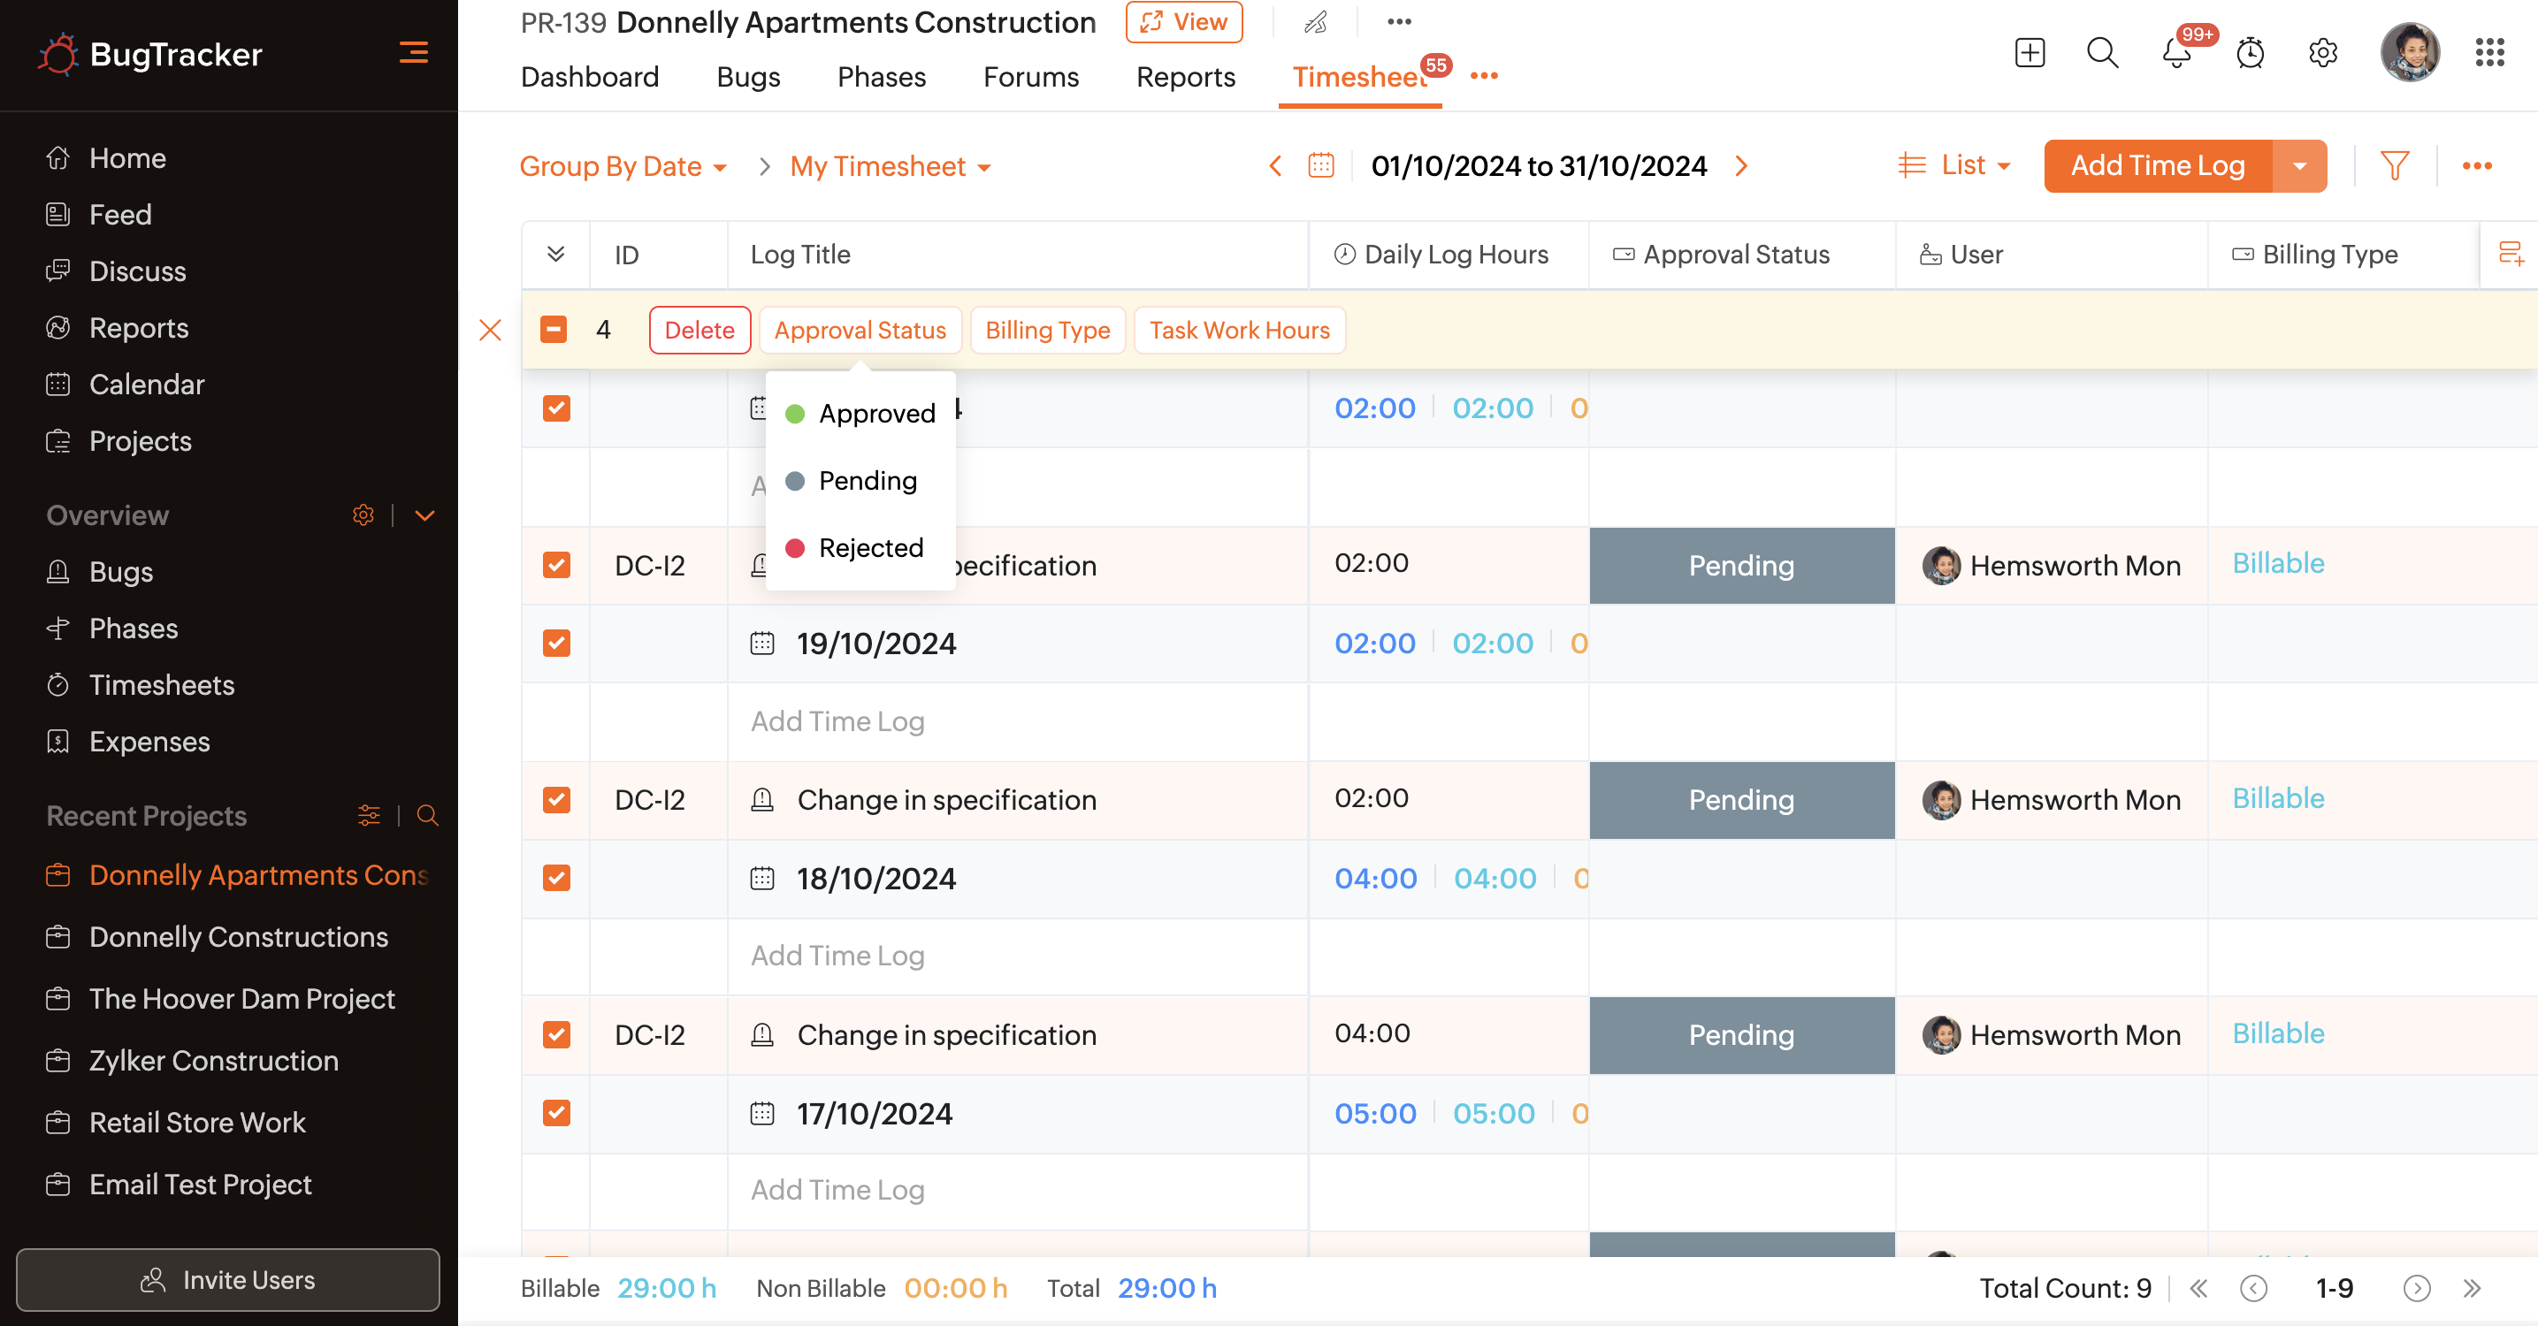This screenshot has width=2538, height=1326.
Task: Select the red Rejected status option
Action: coord(870,548)
